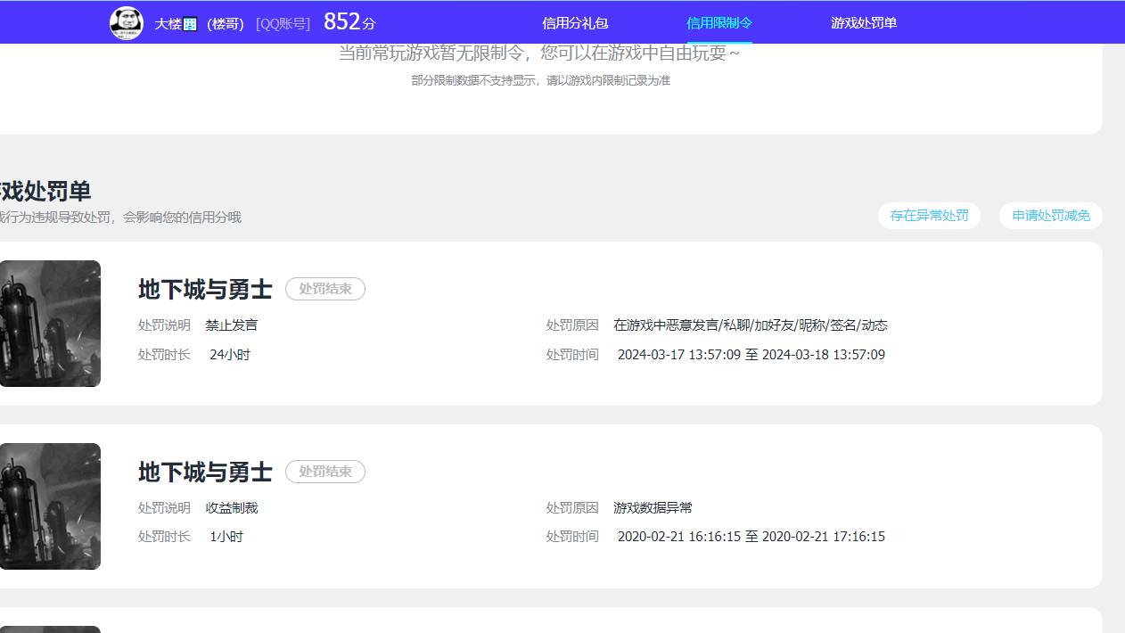Viewport: 1125px width, 633px height.
Task: Click the 存在异常处罚 button
Action: pos(929,216)
